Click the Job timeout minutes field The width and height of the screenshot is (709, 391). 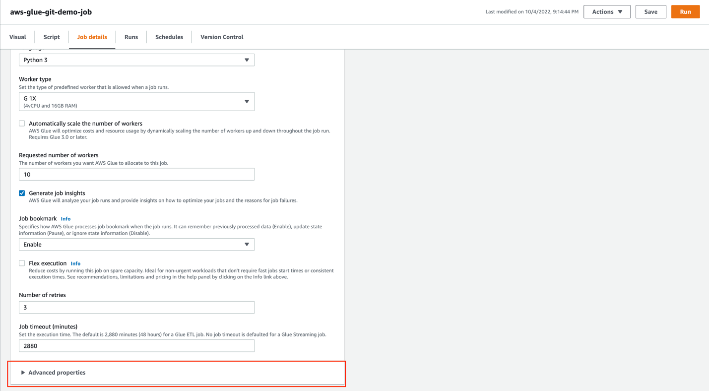[136, 346]
